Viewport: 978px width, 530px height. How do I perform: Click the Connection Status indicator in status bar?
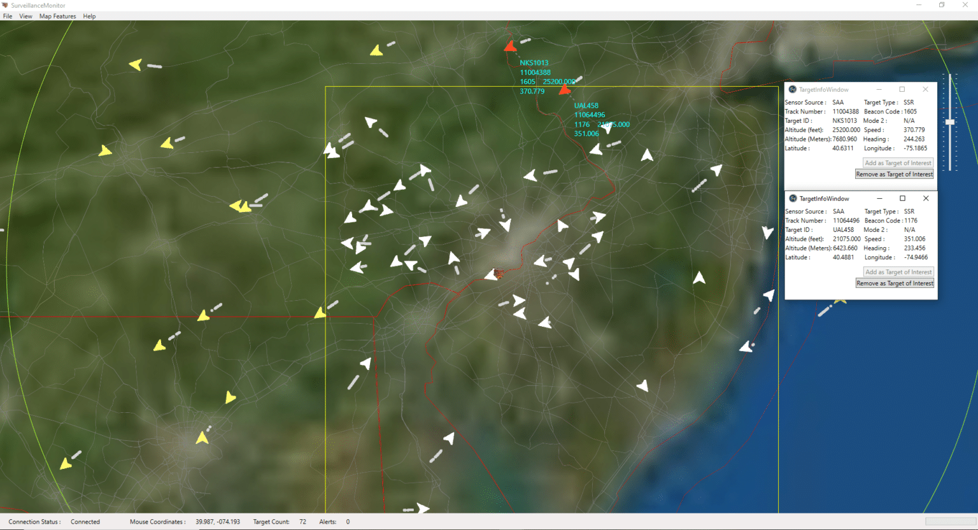[x=85, y=521]
